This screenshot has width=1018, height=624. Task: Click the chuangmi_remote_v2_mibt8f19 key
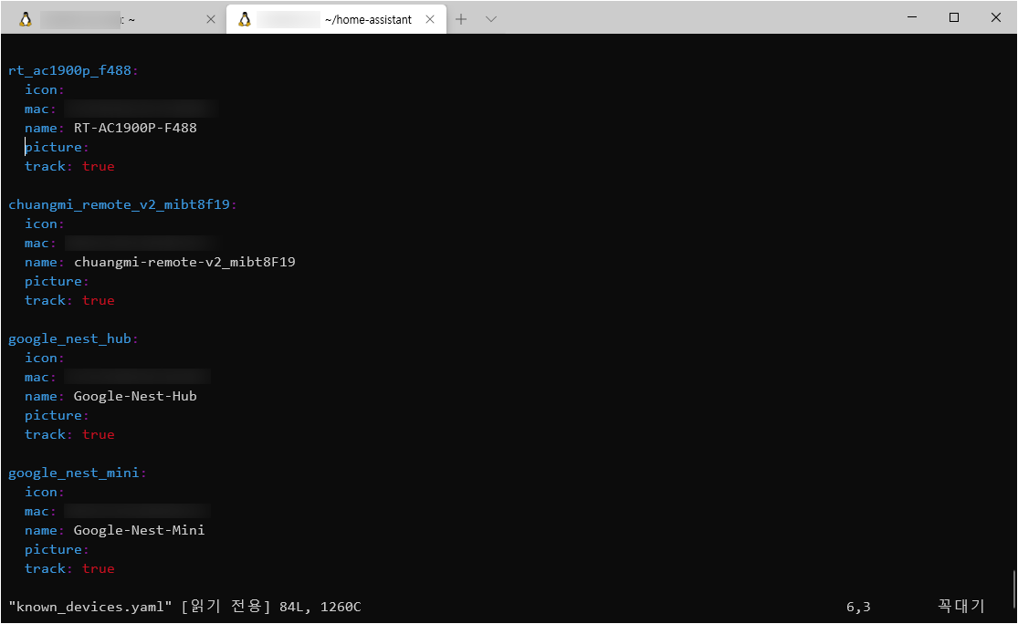pyautogui.click(x=119, y=204)
